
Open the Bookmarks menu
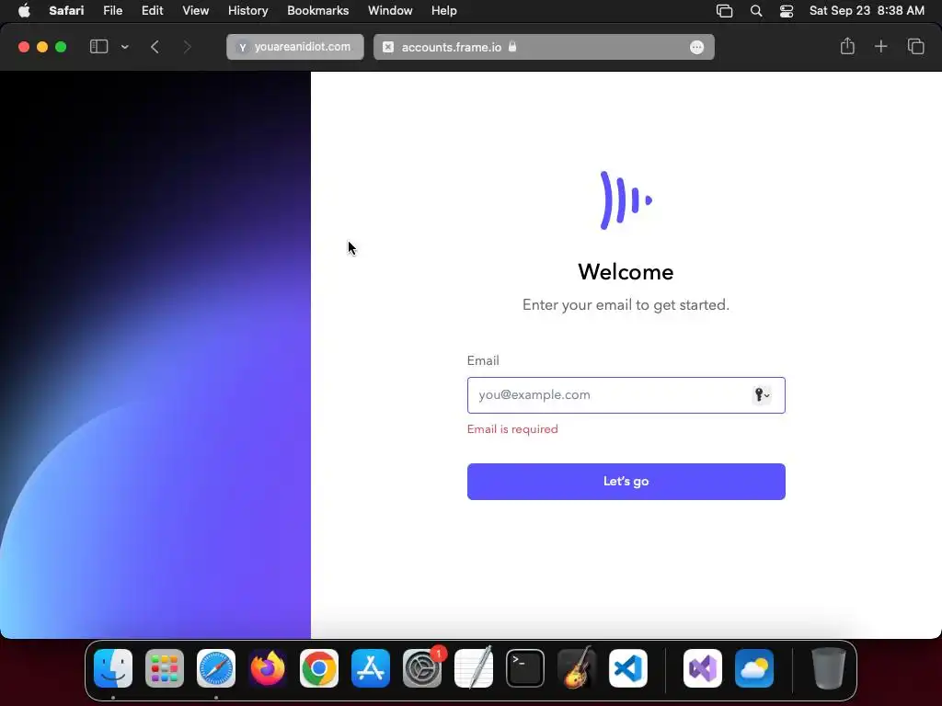click(x=317, y=11)
